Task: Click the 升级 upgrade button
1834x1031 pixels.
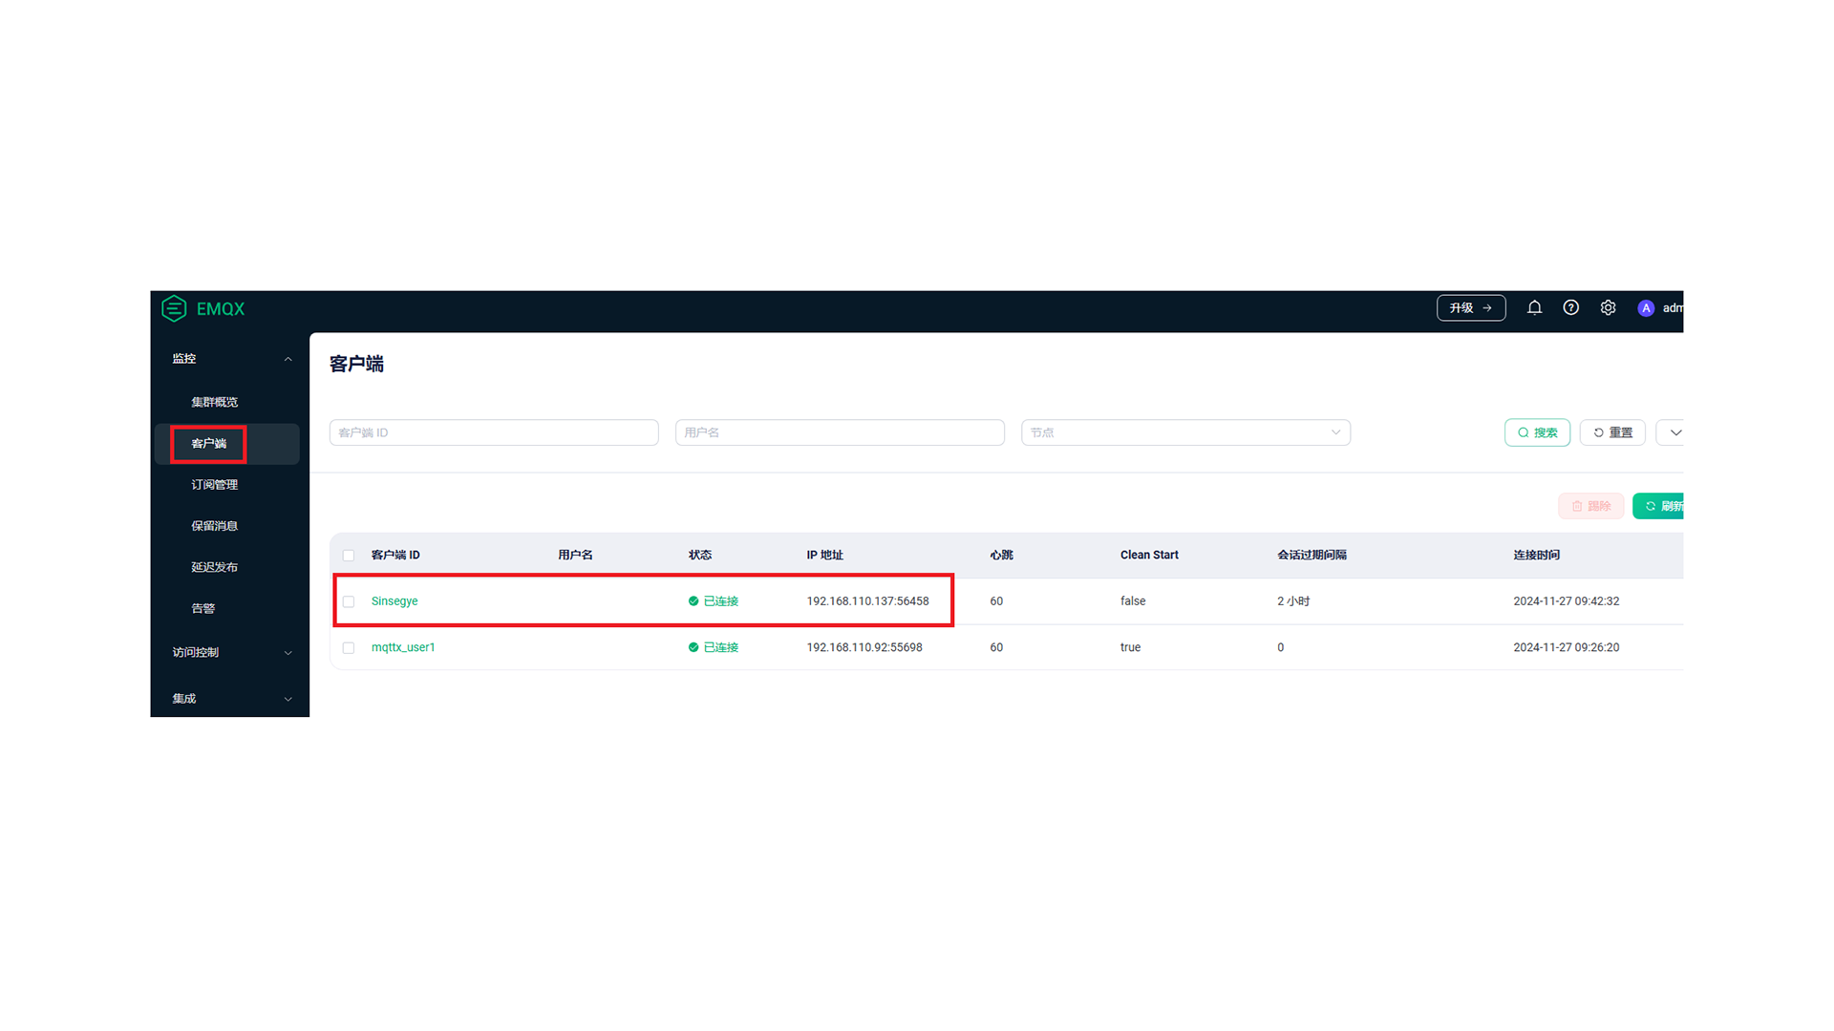Action: [x=1471, y=307]
